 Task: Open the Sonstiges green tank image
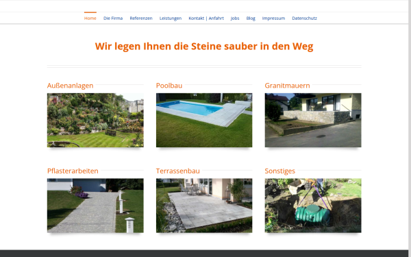pyautogui.click(x=313, y=206)
